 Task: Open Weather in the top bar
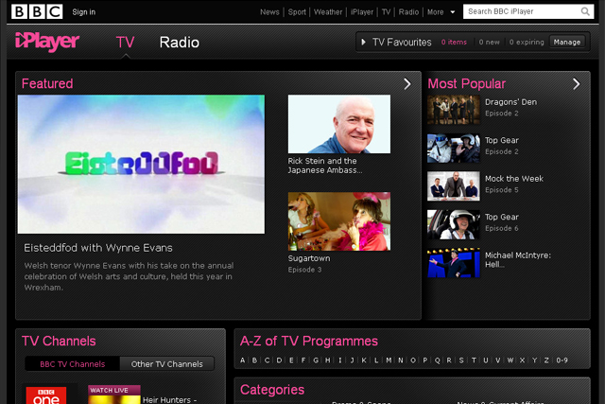(328, 12)
